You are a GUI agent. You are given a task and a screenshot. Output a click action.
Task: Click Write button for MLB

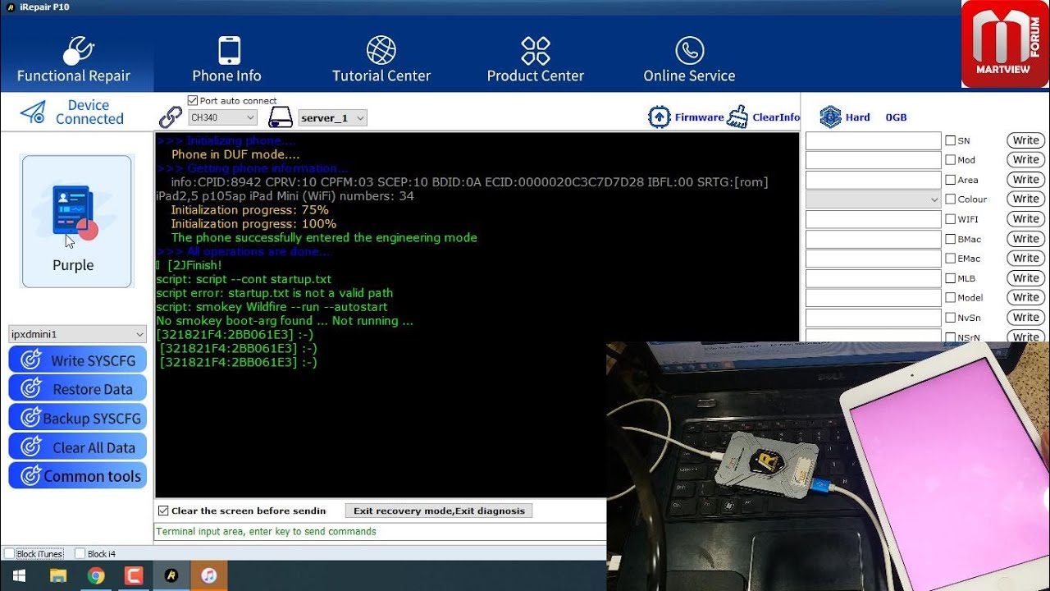pos(1025,278)
